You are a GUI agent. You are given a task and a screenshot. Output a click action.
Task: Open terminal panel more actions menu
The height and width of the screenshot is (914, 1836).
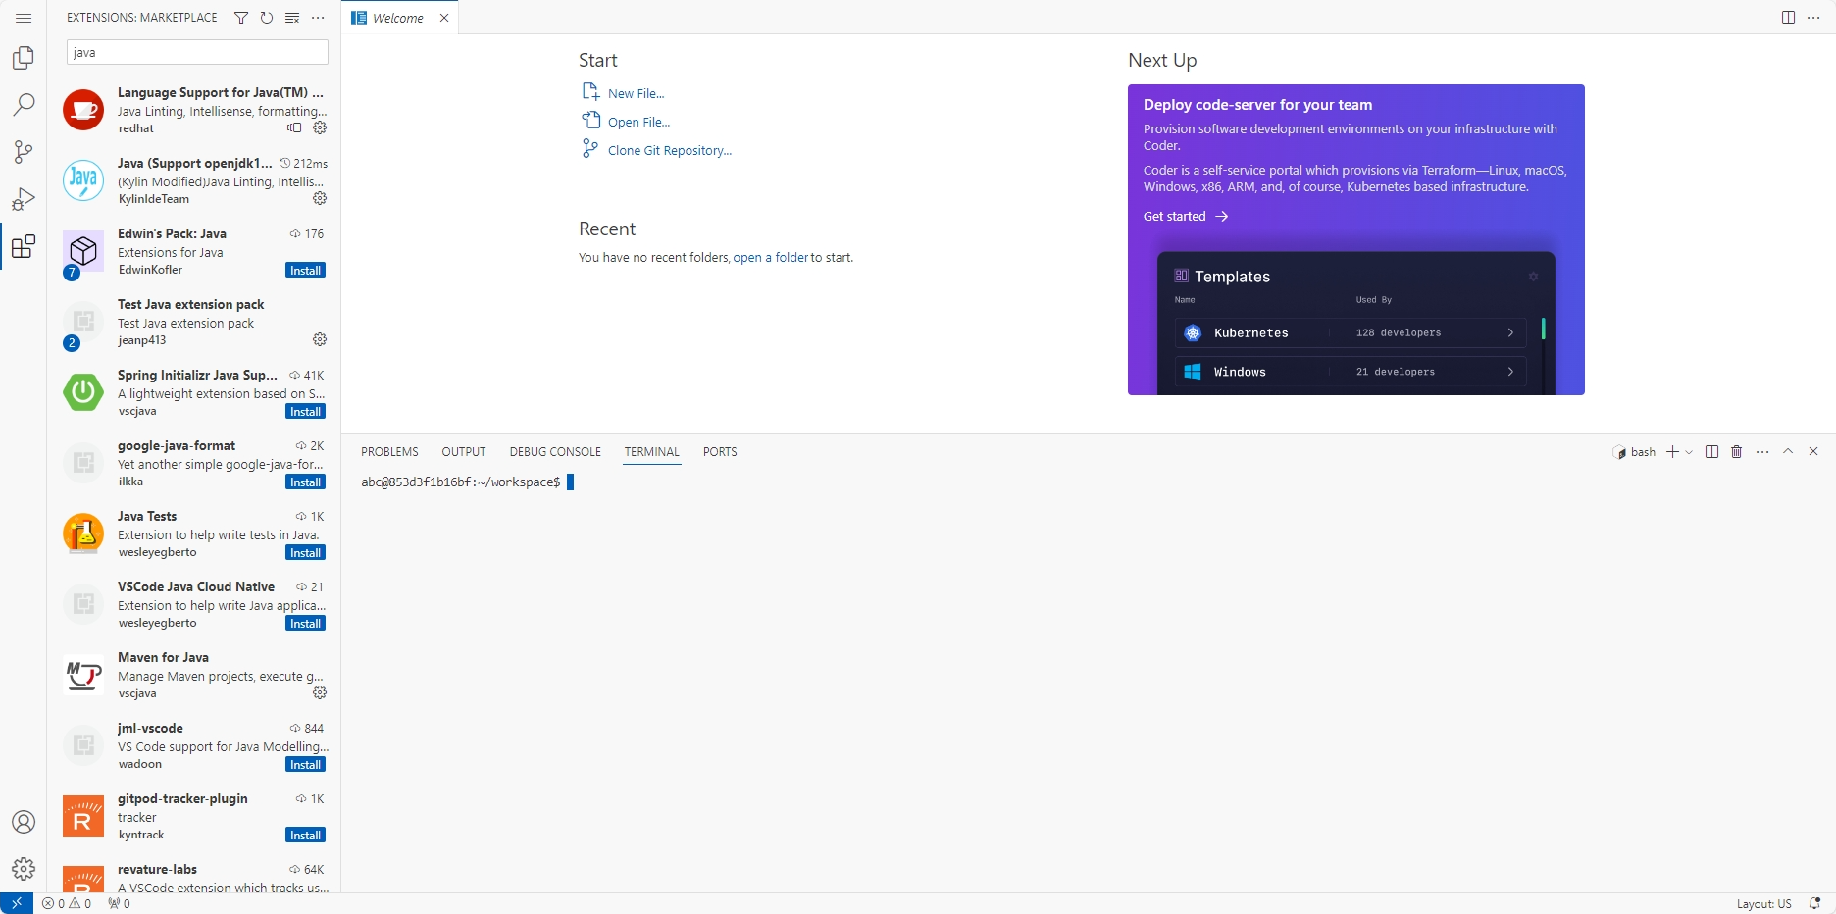1762,452
